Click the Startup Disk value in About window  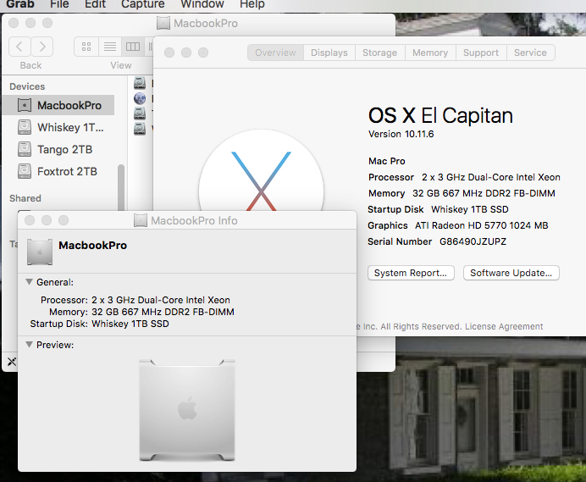click(470, 209)
